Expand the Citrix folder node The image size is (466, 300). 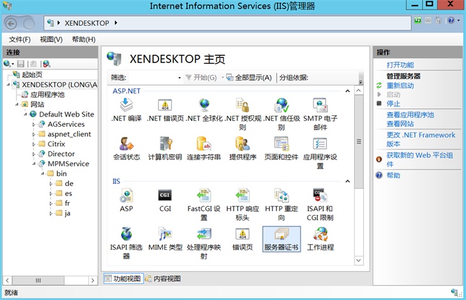(34, 145)
